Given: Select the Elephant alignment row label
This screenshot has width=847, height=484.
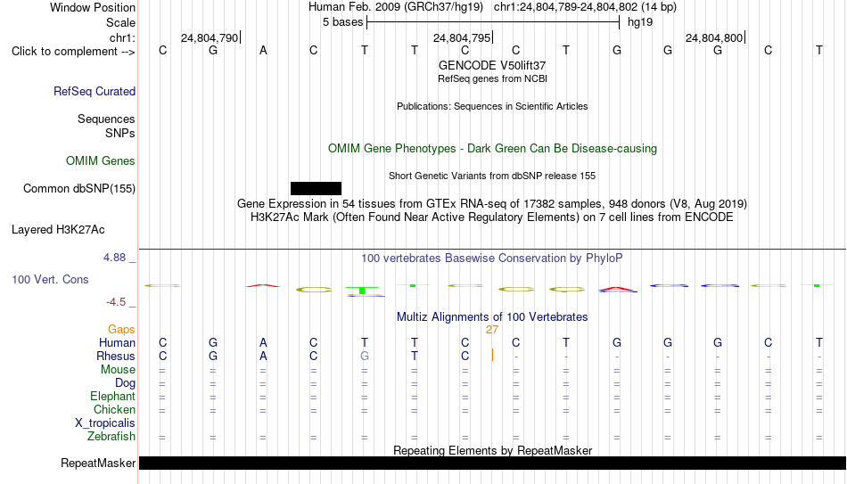Looking at the screenshot, I should [x=113, y=396].
